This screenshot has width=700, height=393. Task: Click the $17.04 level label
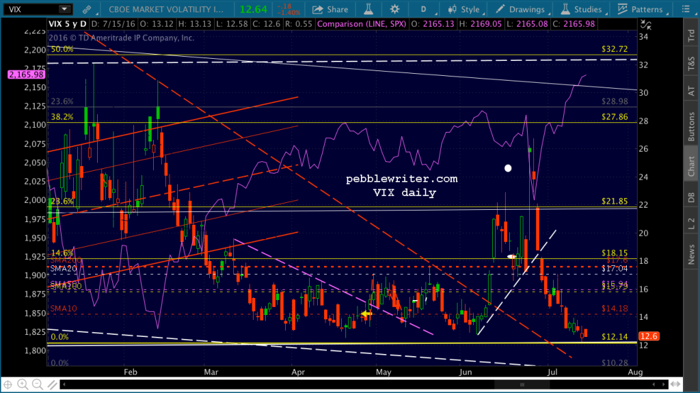615,269
